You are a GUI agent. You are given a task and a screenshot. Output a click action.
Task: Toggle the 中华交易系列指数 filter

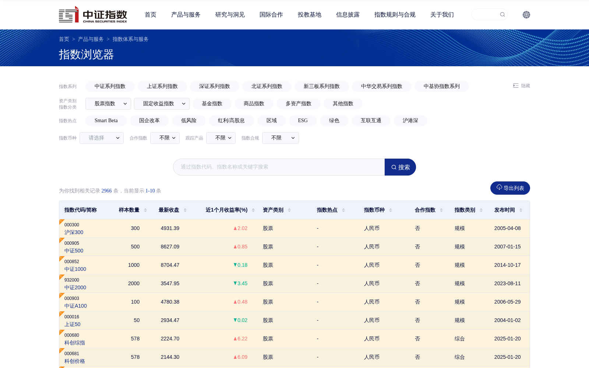pyautogui.click(x=382, y=86)
